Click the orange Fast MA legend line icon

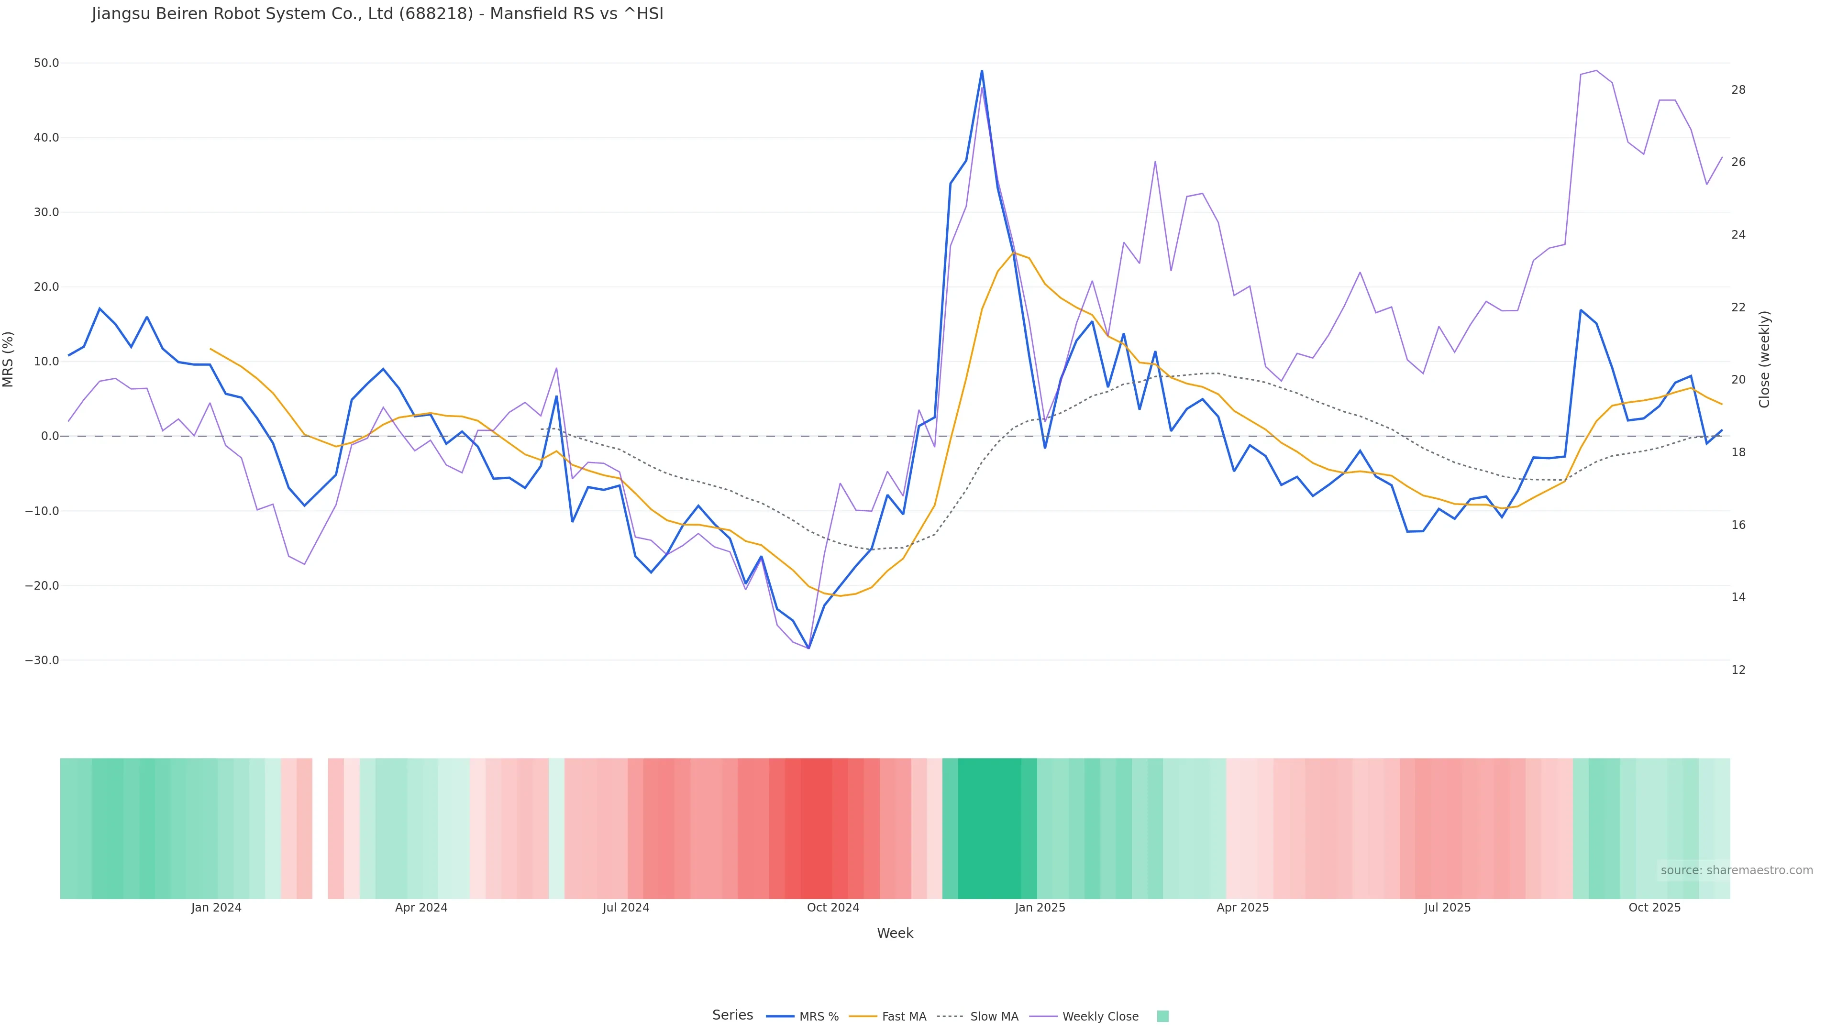(x=863, y=1017)
